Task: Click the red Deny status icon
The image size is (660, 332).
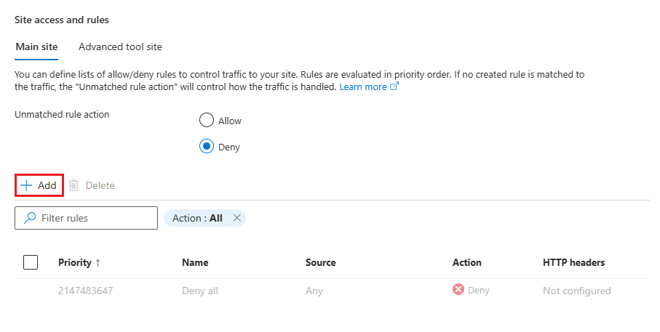Action: (x=458, y=290)
